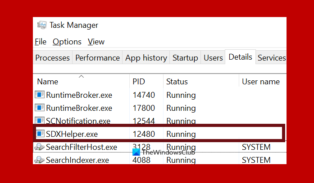Open the Options menu
Viewport: 314px width, 183px height.
67,42
